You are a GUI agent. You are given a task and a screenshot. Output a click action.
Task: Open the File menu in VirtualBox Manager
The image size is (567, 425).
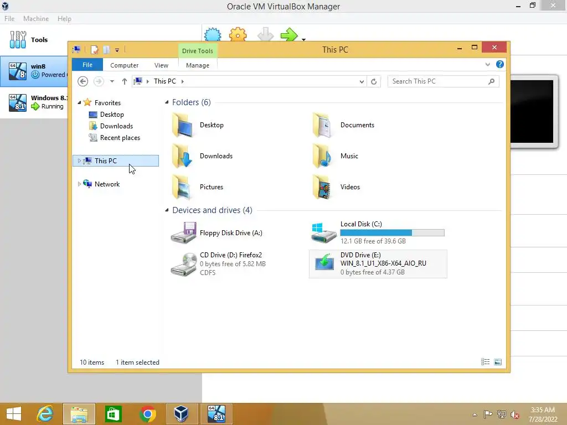click(x=9, y=19)
